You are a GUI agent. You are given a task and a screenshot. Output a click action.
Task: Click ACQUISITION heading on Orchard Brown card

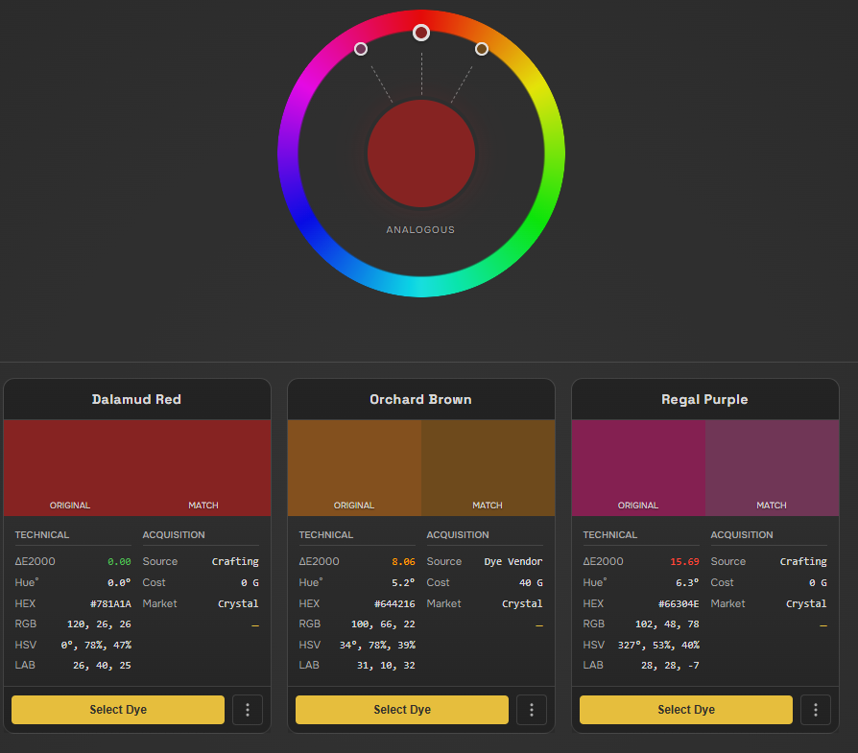(458, 535)
